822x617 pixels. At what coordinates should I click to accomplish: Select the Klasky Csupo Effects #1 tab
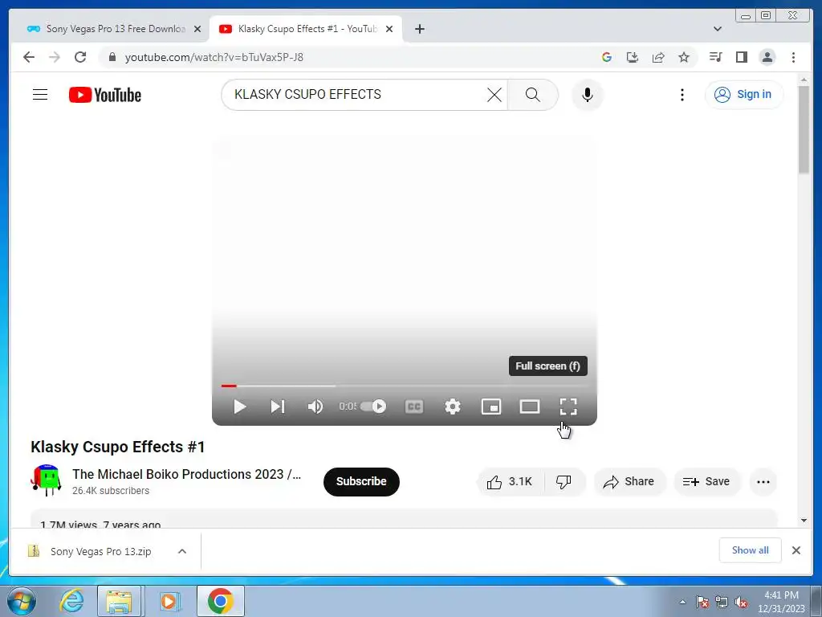pyautogui.click(x=304, y=29)
